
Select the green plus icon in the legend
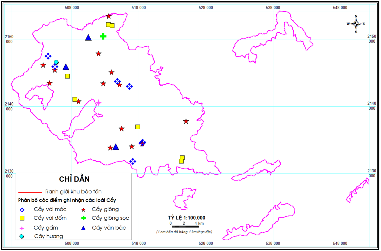[x=84, y=218]
